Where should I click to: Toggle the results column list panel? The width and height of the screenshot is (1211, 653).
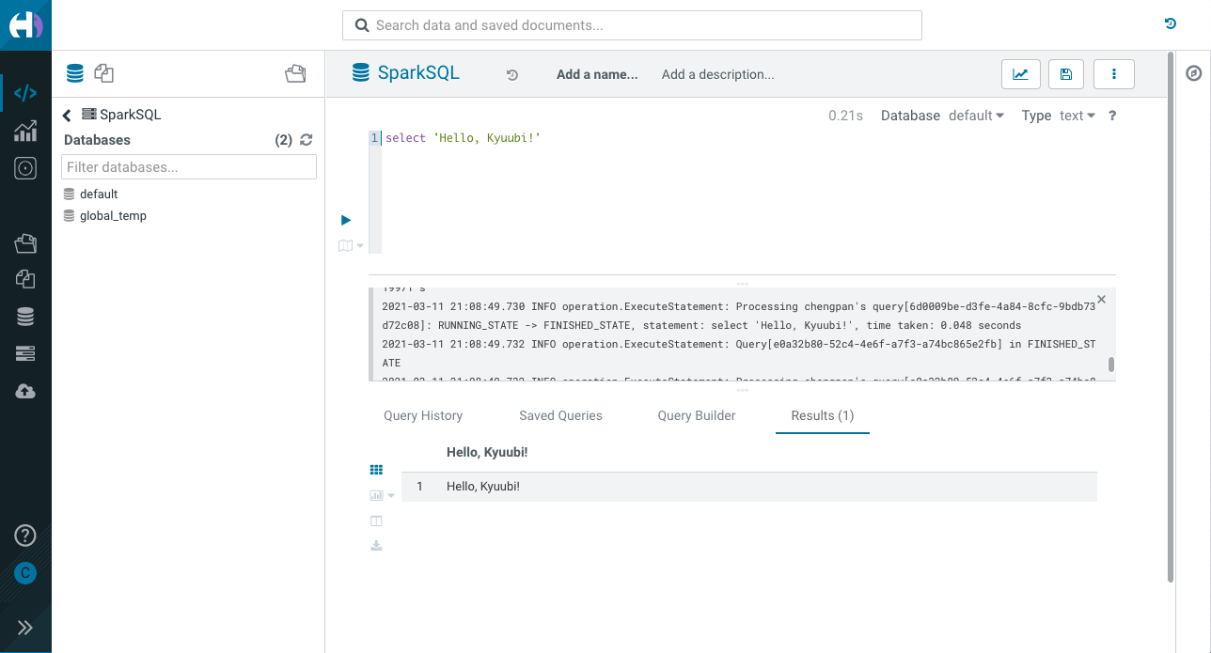[x=376, y=521]
